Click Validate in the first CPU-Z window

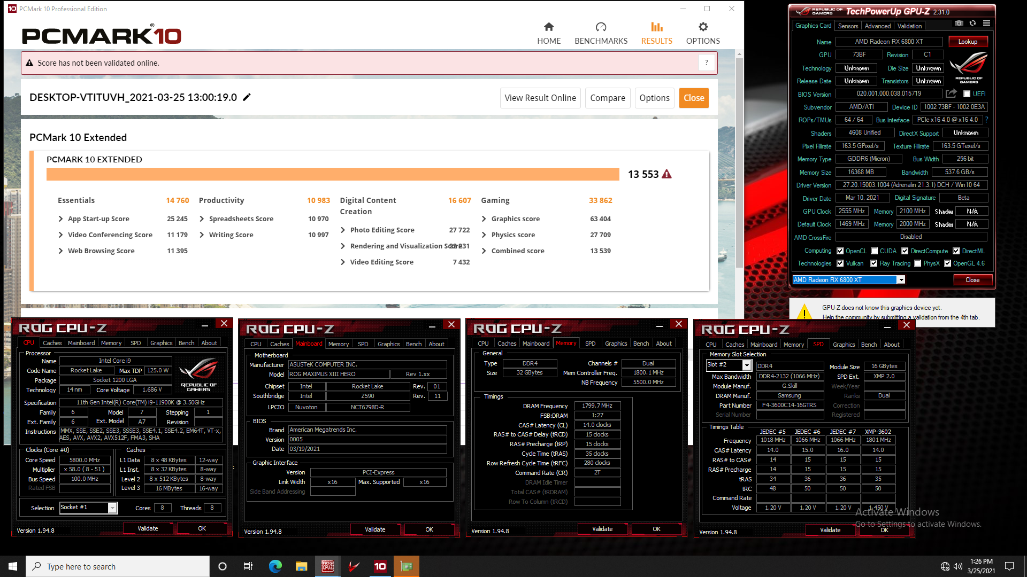click(148, 528)
